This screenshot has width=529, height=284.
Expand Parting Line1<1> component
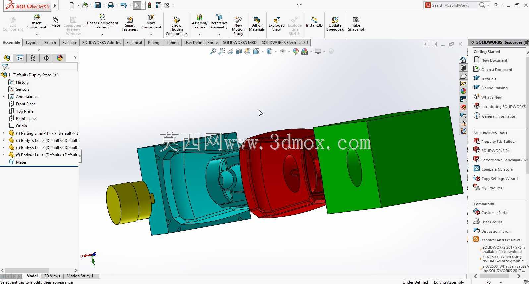3,133
